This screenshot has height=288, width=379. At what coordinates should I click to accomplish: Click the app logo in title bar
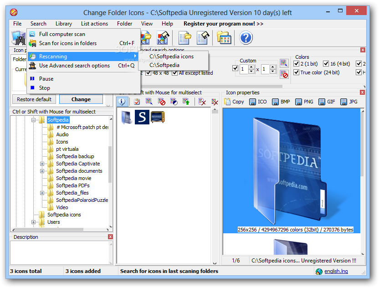point(14,12)
